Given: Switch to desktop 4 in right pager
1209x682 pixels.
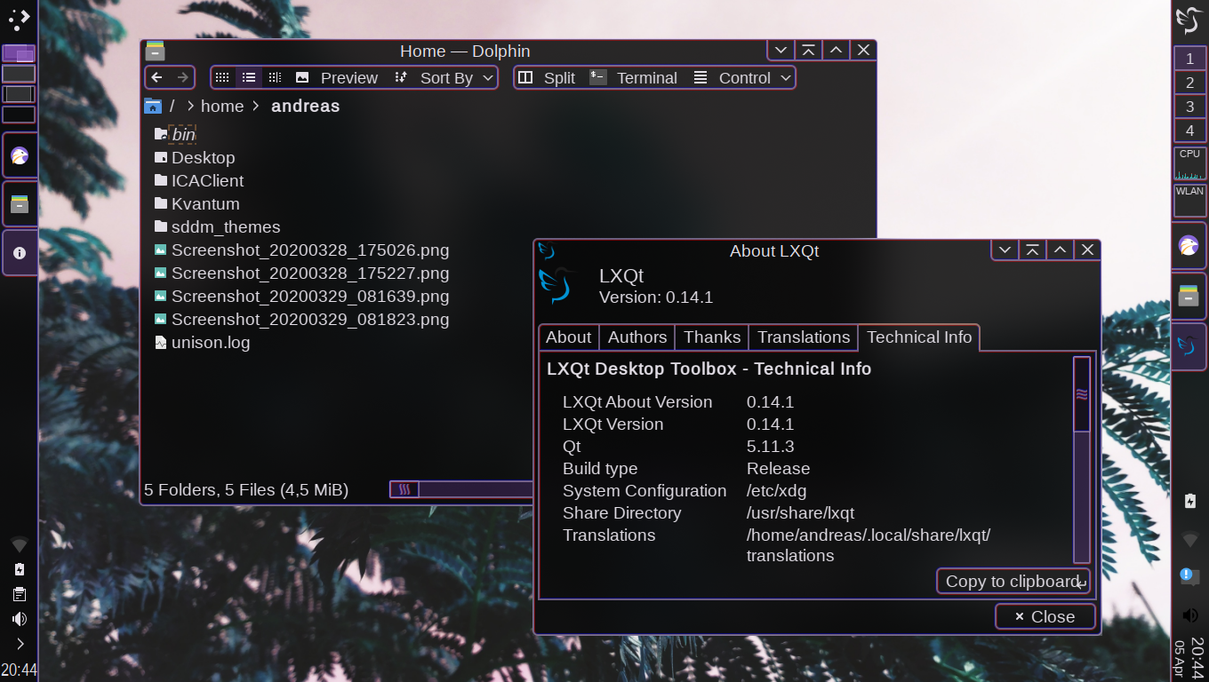Looking at the screenshot, I should [1189, 131].
